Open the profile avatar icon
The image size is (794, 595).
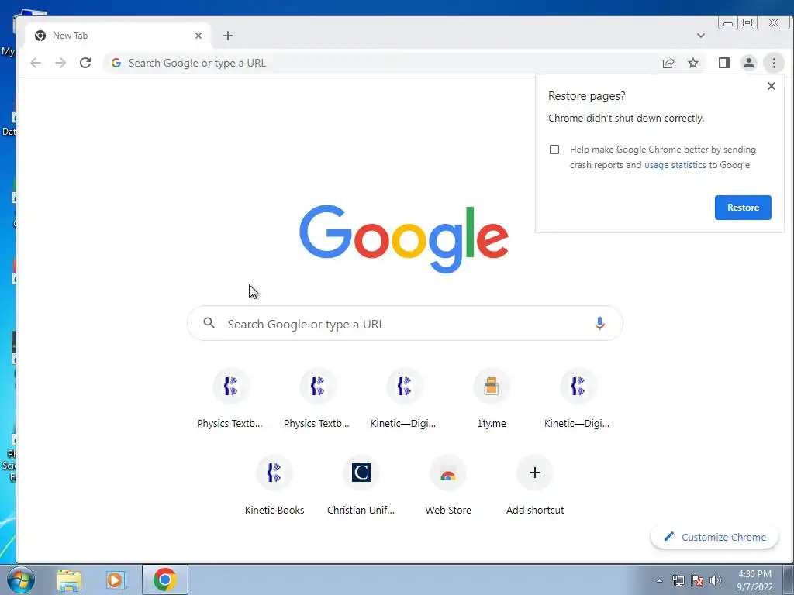click(x=749, y=63)
